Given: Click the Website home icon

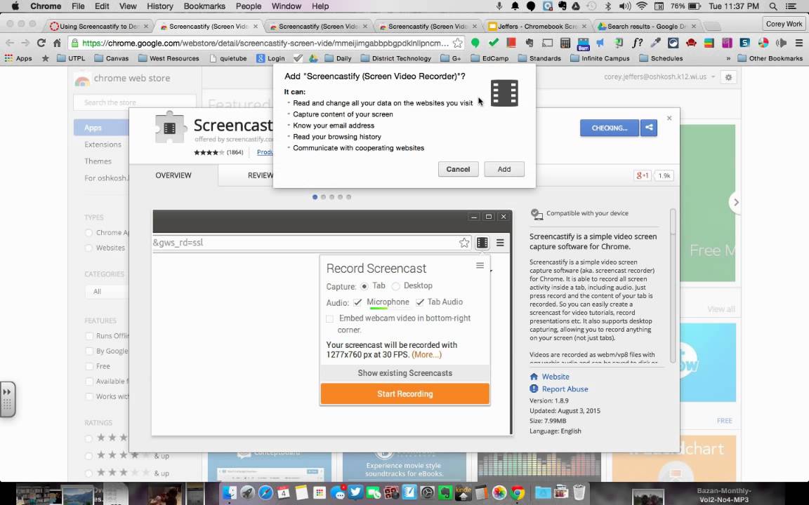Looking at the screenshot, I should pyautogui.click(x=534, y=377).
